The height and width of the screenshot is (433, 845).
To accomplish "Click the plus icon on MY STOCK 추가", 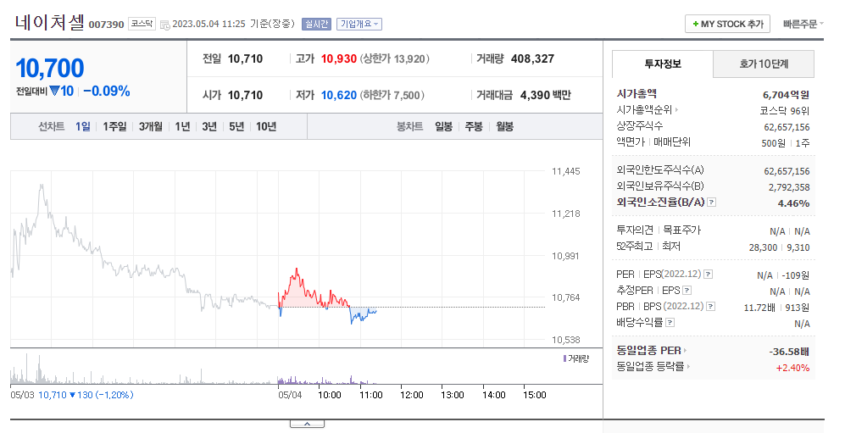I will pyautogui.click(x=696, y=25).
